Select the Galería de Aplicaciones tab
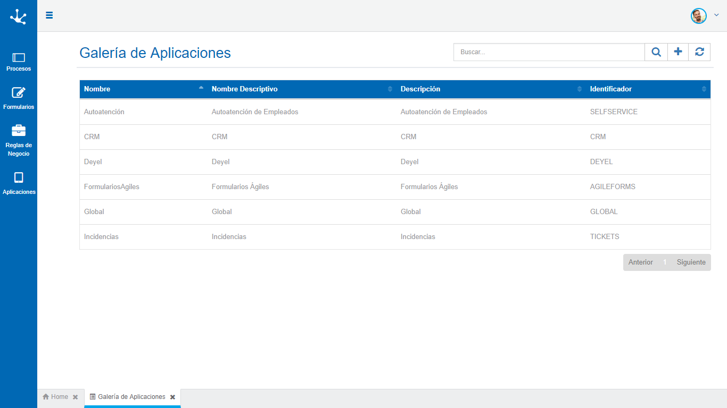 128,397
